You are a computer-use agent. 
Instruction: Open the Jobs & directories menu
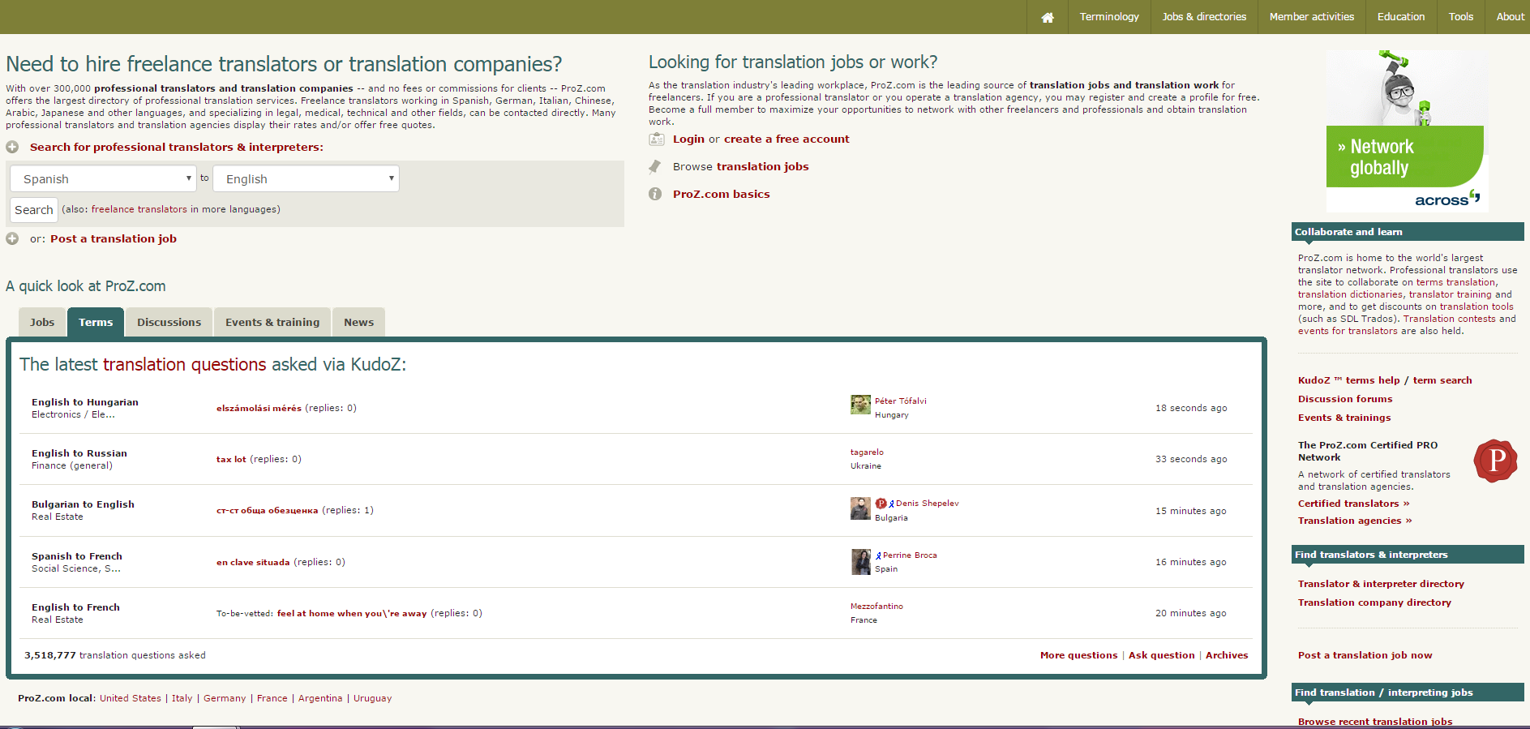(1204, 17)
